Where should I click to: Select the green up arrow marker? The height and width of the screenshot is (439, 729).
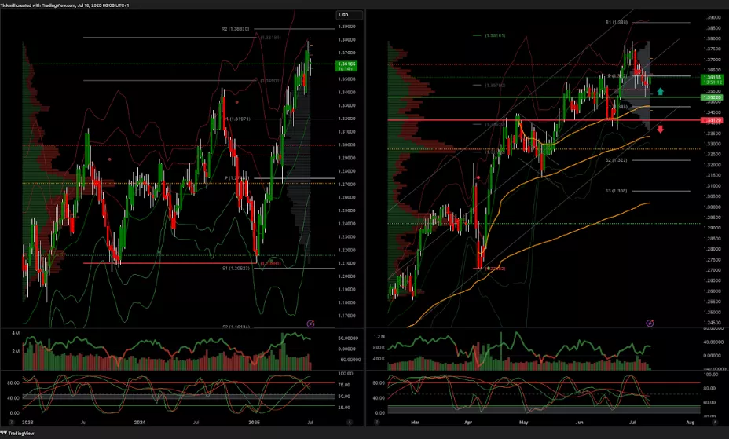click(661, 92)
